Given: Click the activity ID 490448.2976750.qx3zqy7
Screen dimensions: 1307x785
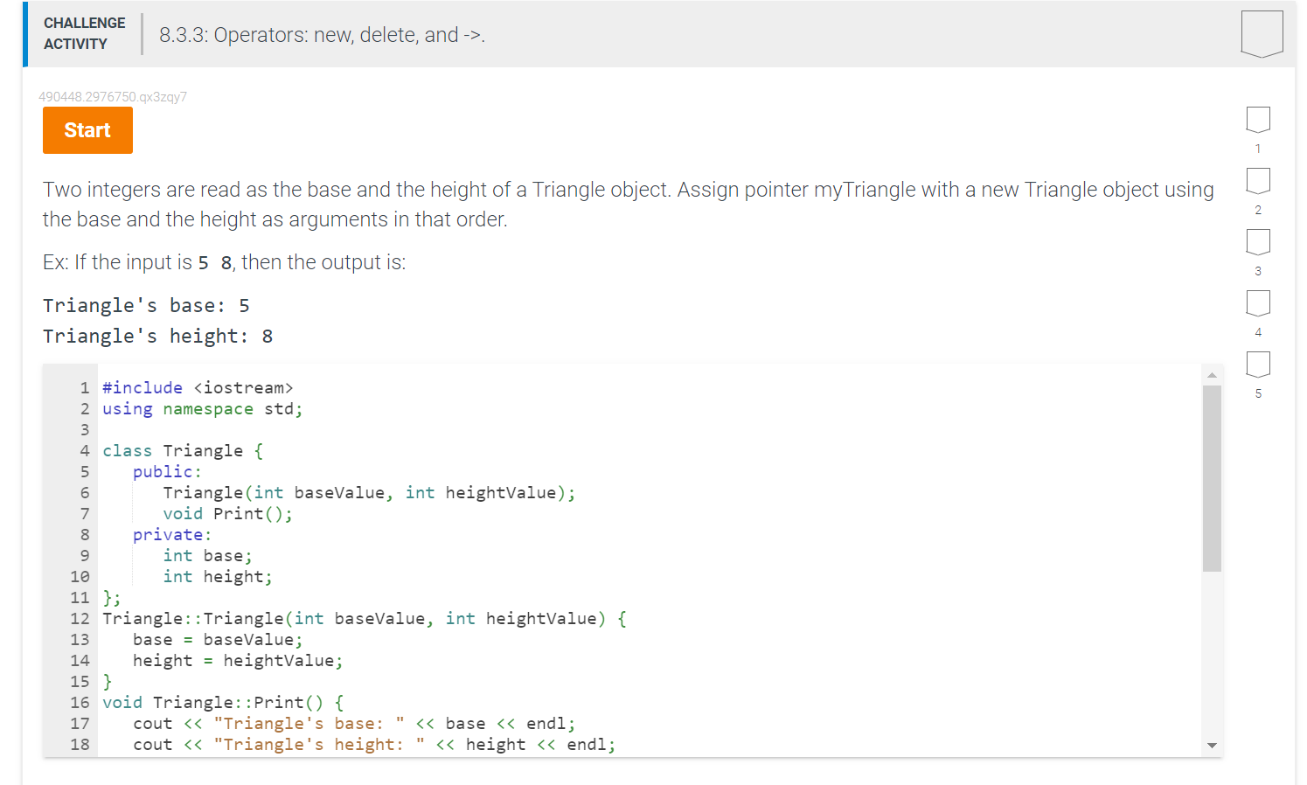Looking at the screenshot, I should tap(113, 97).
